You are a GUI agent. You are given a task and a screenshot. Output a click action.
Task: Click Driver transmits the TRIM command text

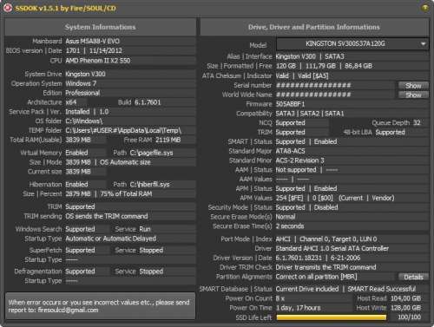(325, 267)
